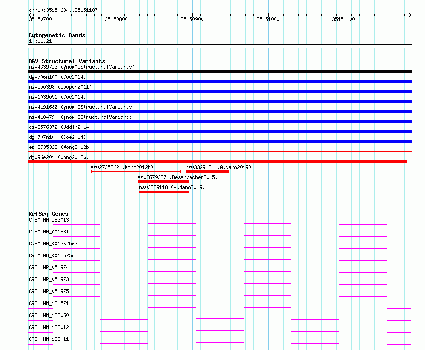Open CREM|NM_183060 transcript label
The image size is (425, 350).
point(49,315)
